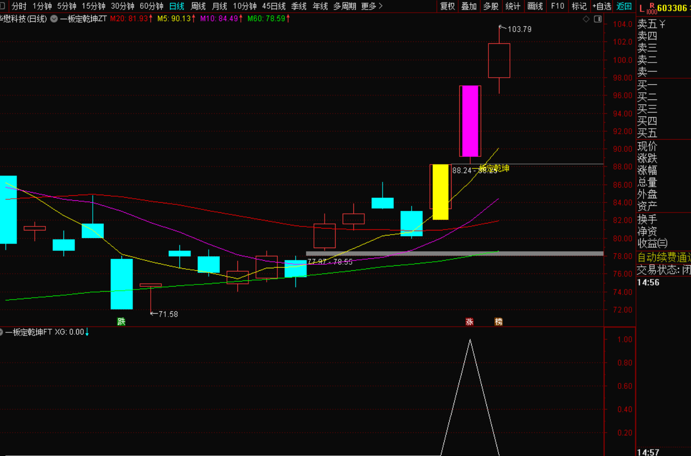Viewport: 691px width, 456px height.
Task: Open the 画线 drawing tools
Action: coord(535,6)
